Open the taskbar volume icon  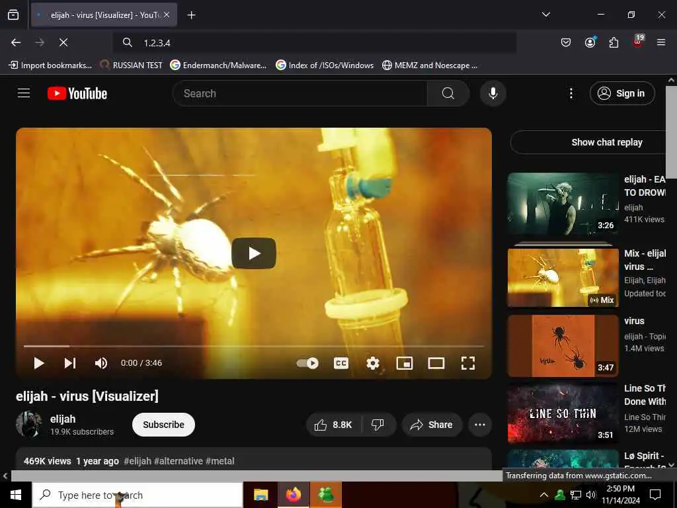click(x=591, y=495)
